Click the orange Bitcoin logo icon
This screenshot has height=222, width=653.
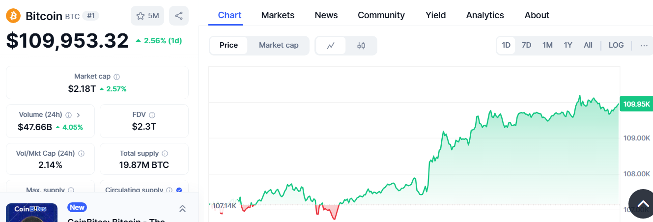click(x=13, y=16)
